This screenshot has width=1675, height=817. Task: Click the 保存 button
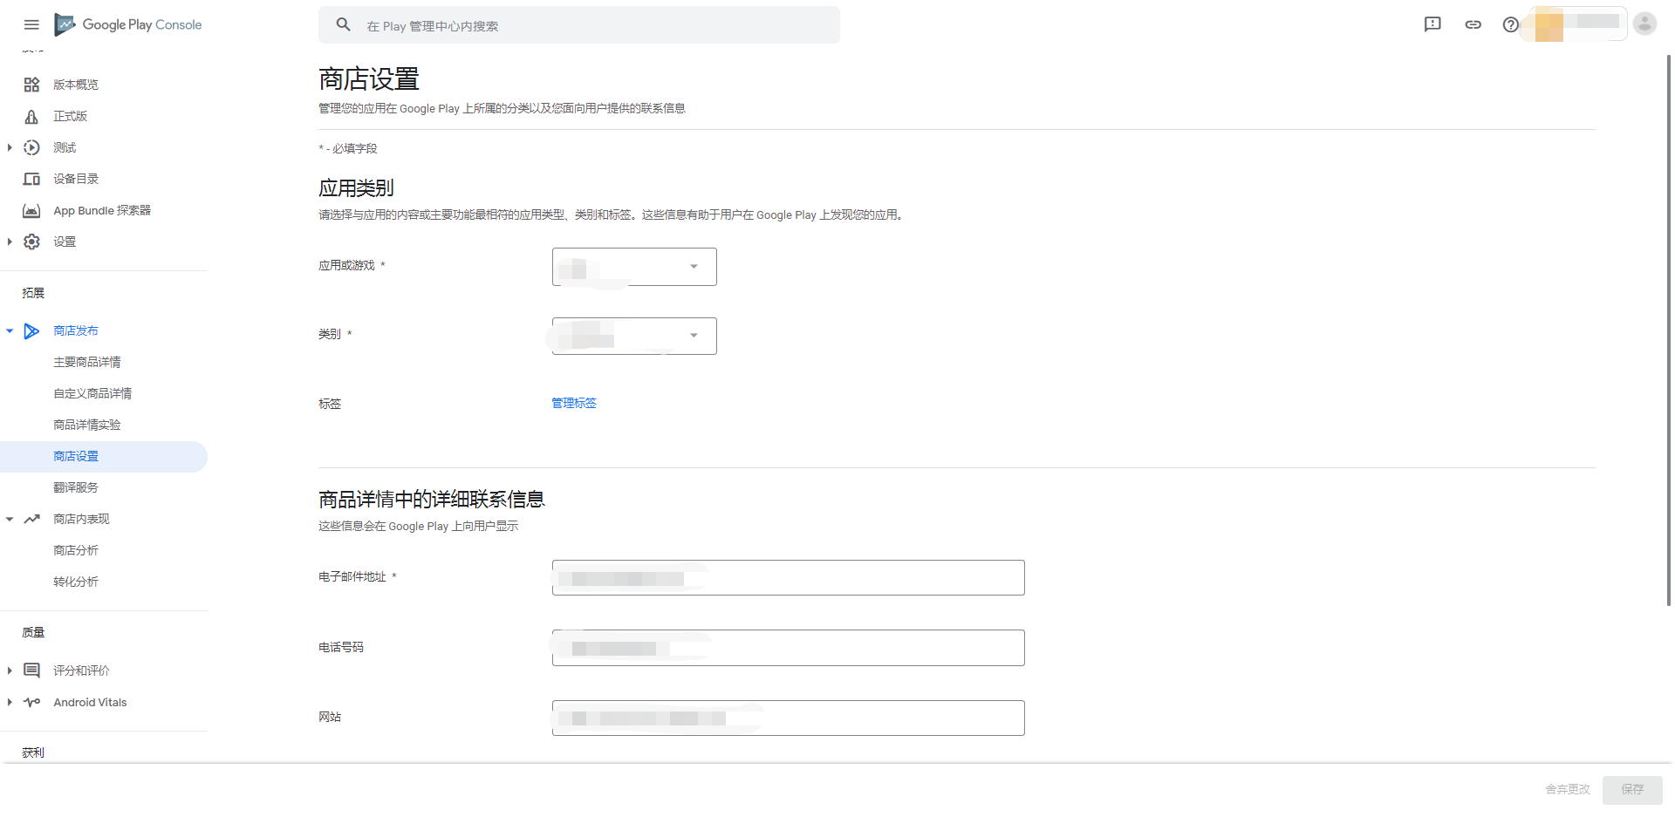pos(1631,790)
